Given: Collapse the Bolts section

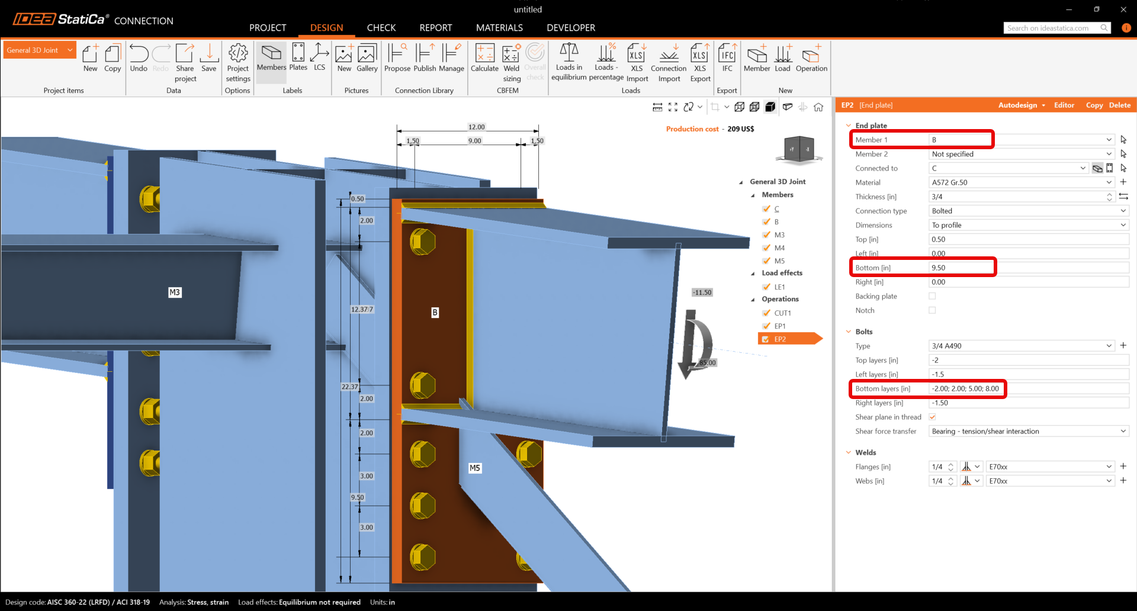Looking at the screenshot, I should click(x=849, y=332).
